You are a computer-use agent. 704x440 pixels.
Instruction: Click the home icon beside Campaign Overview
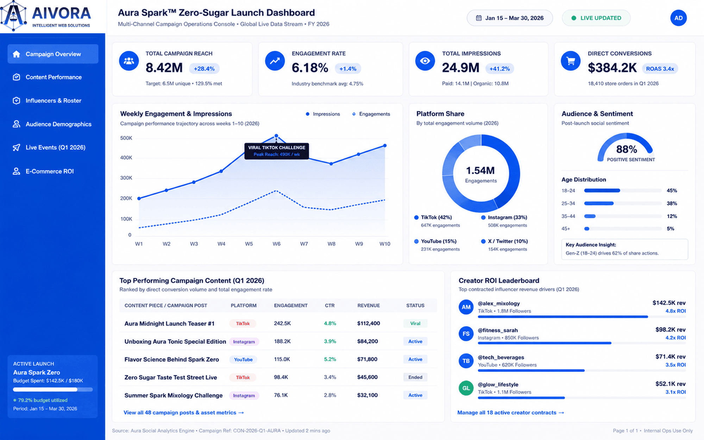pos(16,54)
